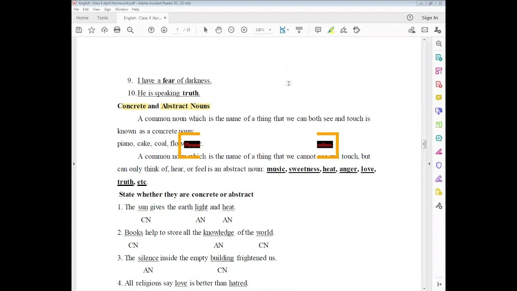Switch to the Home tab
The image size is (517, 291).
(82, 18)
